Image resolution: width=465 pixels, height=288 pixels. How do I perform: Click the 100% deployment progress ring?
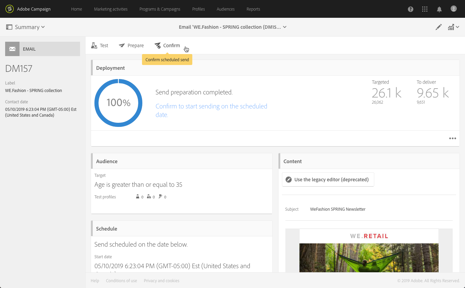[x=118, y=103]
